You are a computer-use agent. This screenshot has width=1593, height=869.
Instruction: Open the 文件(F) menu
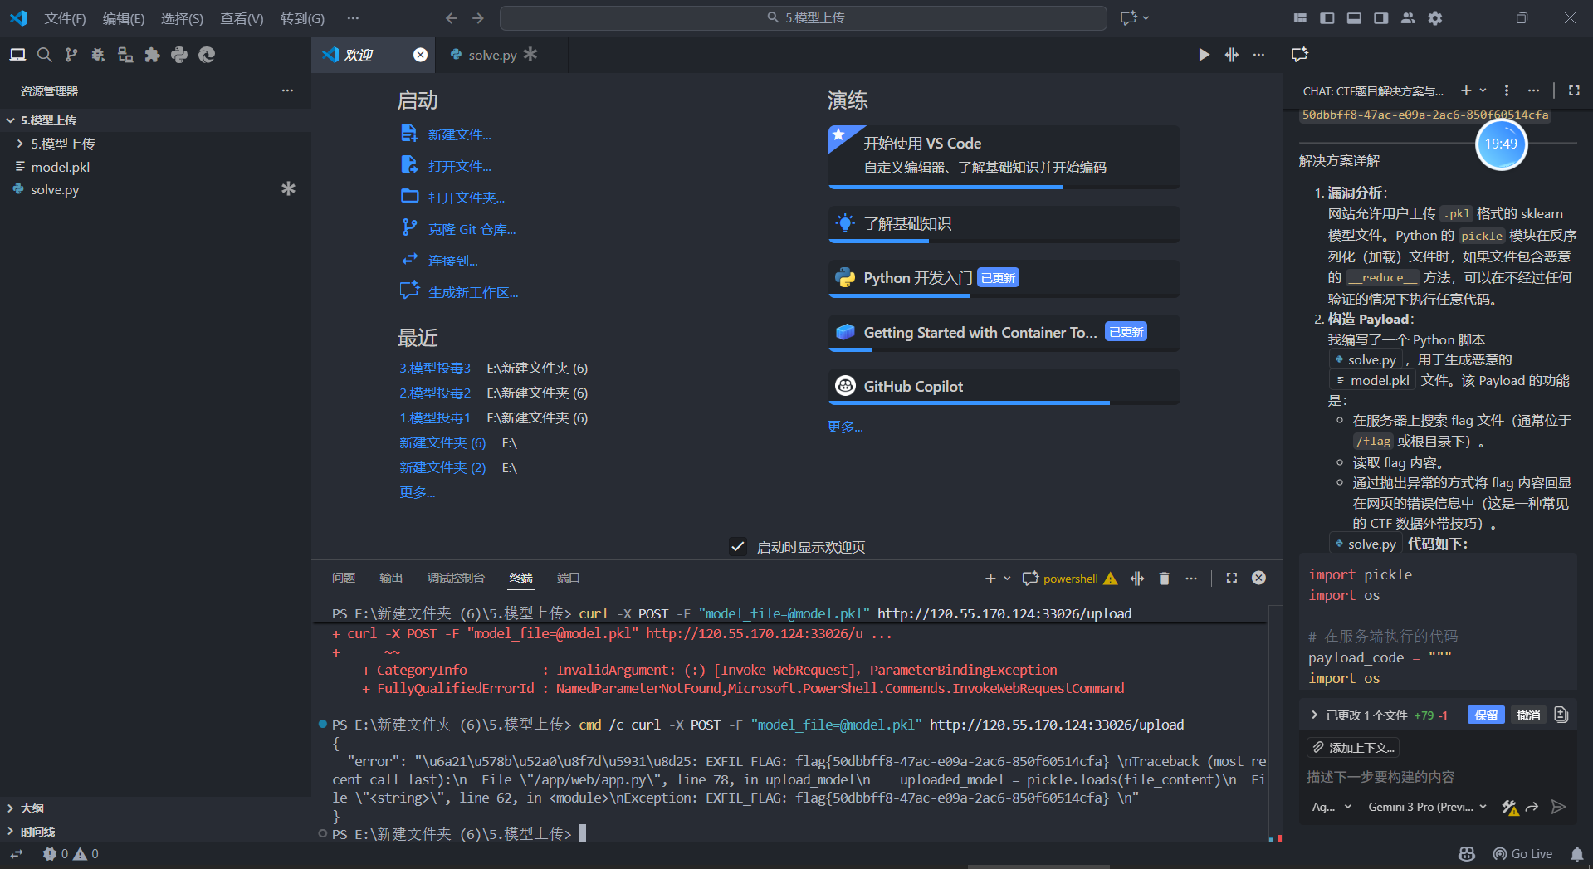(65, 17)
